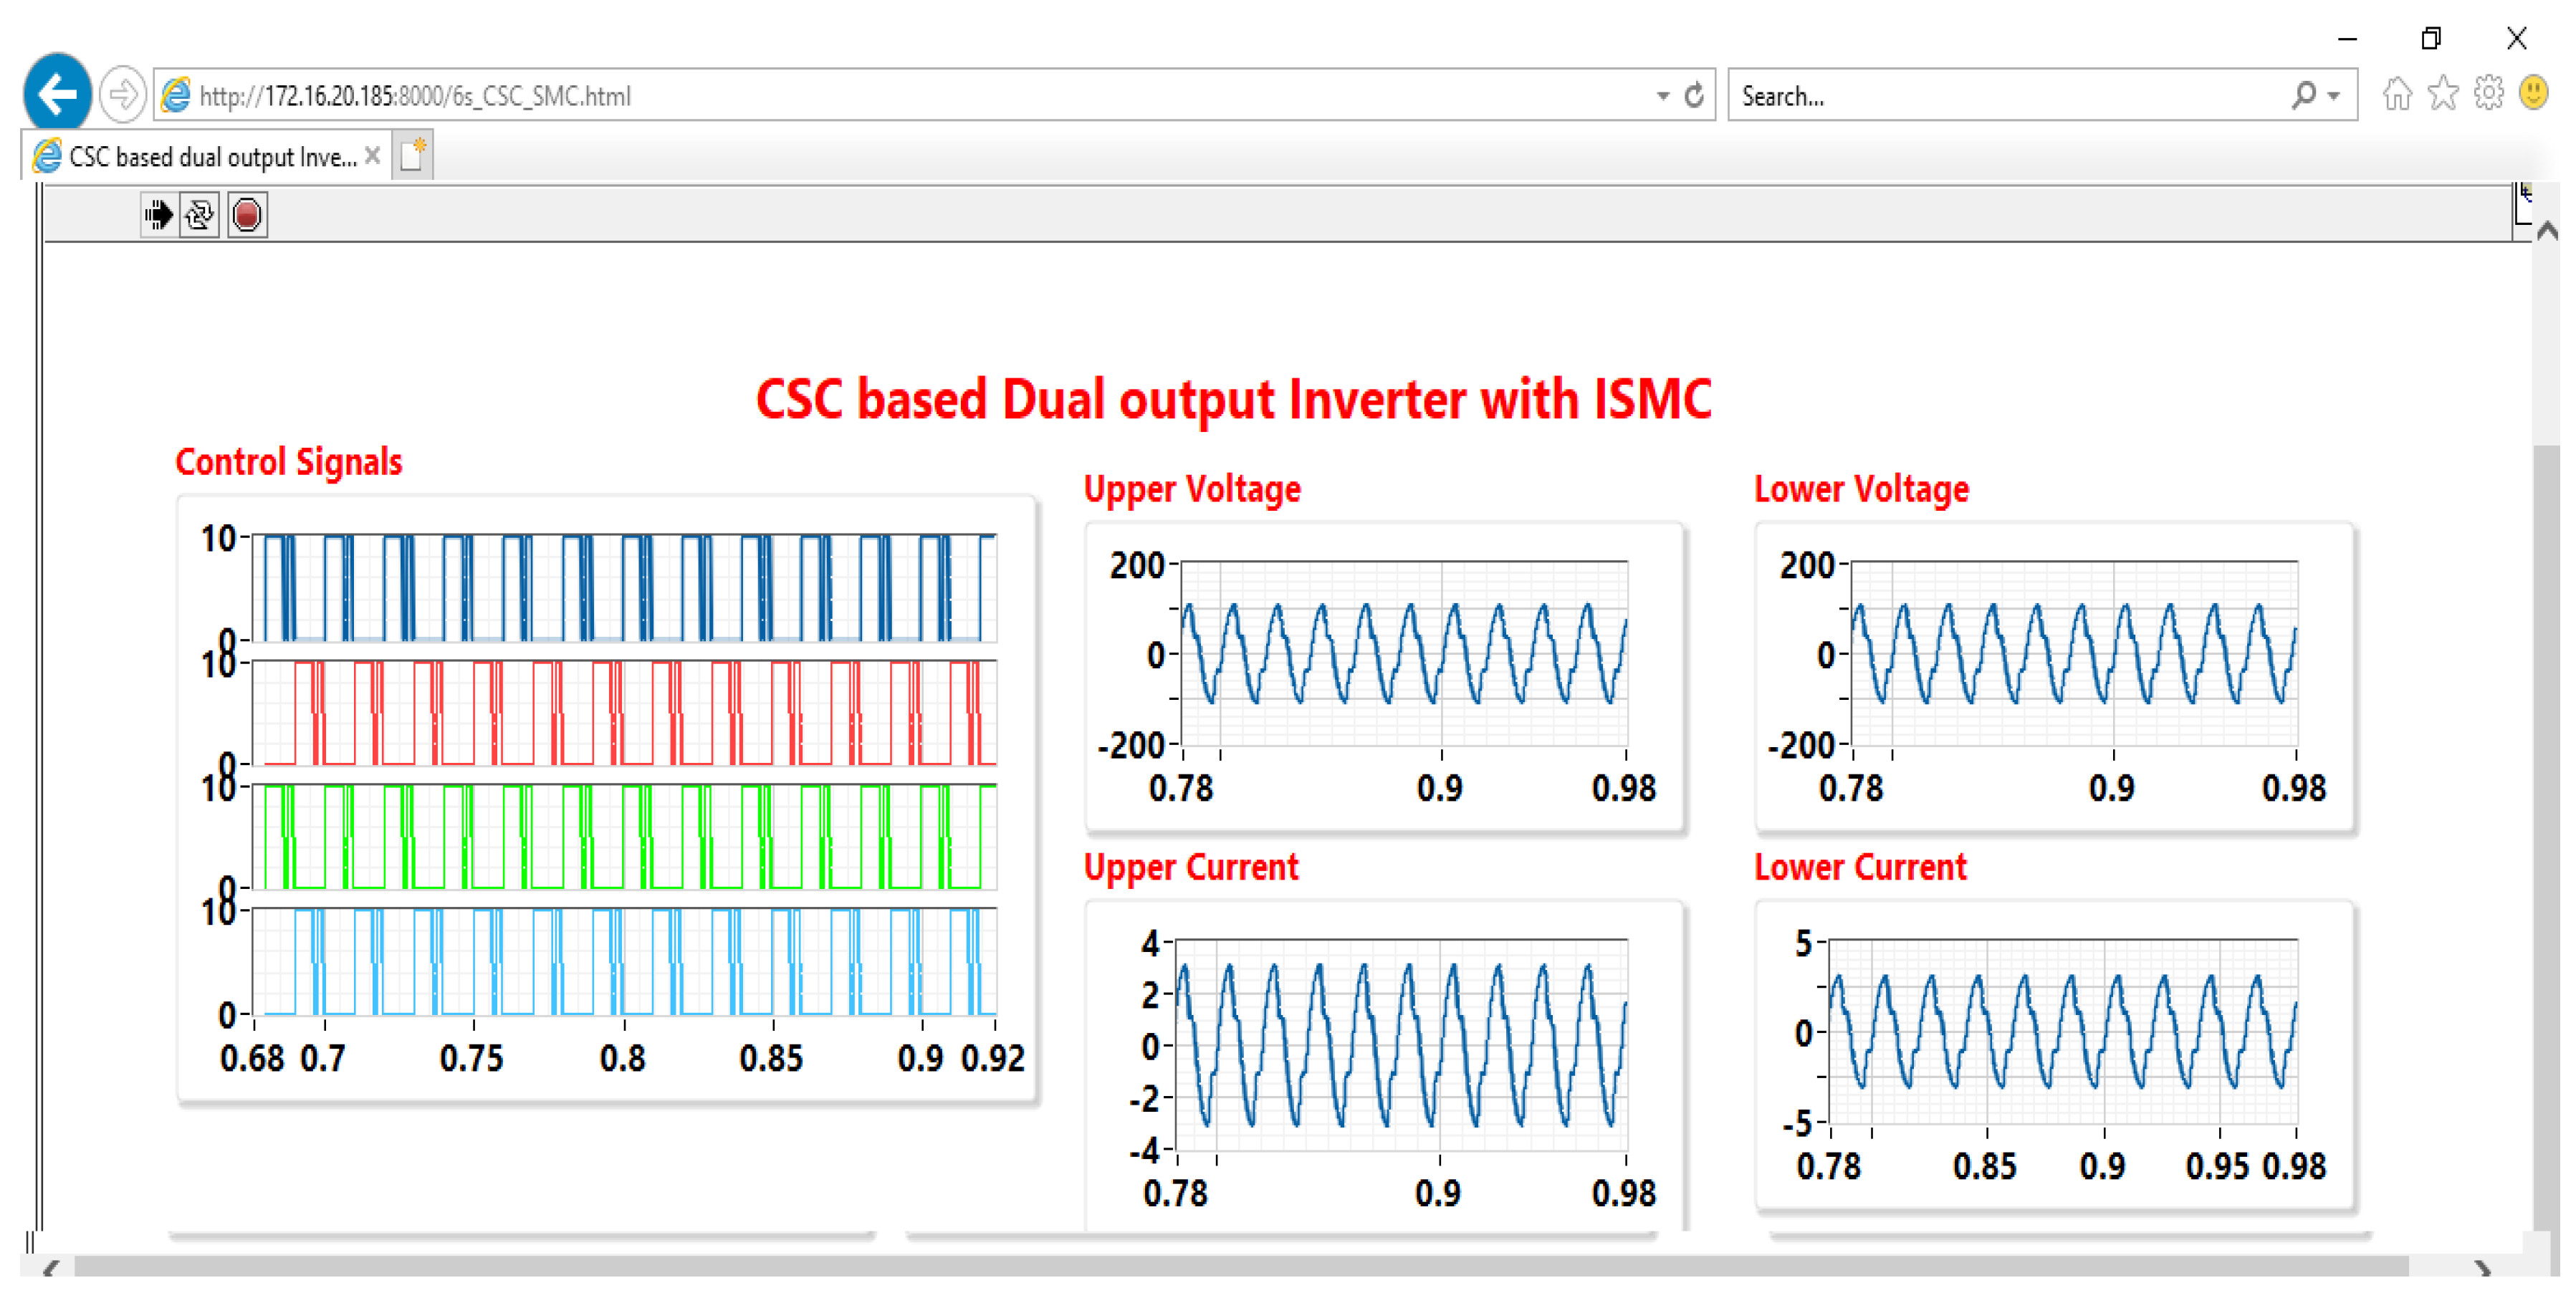The height and width of the screenshot is (1293, 2576).
Task: Click the smiley feedback icon
Action: tap(2533, 93)
